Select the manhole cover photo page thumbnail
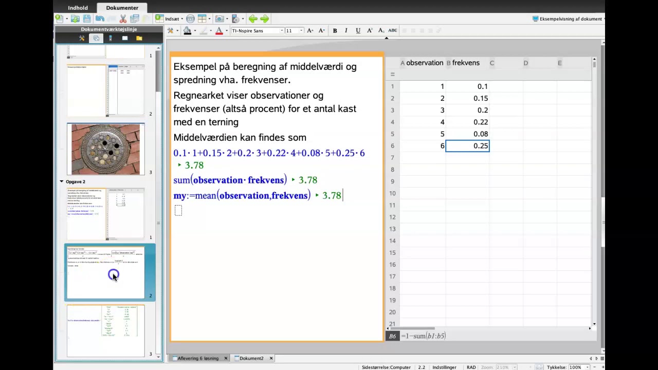 coord(105,149)
